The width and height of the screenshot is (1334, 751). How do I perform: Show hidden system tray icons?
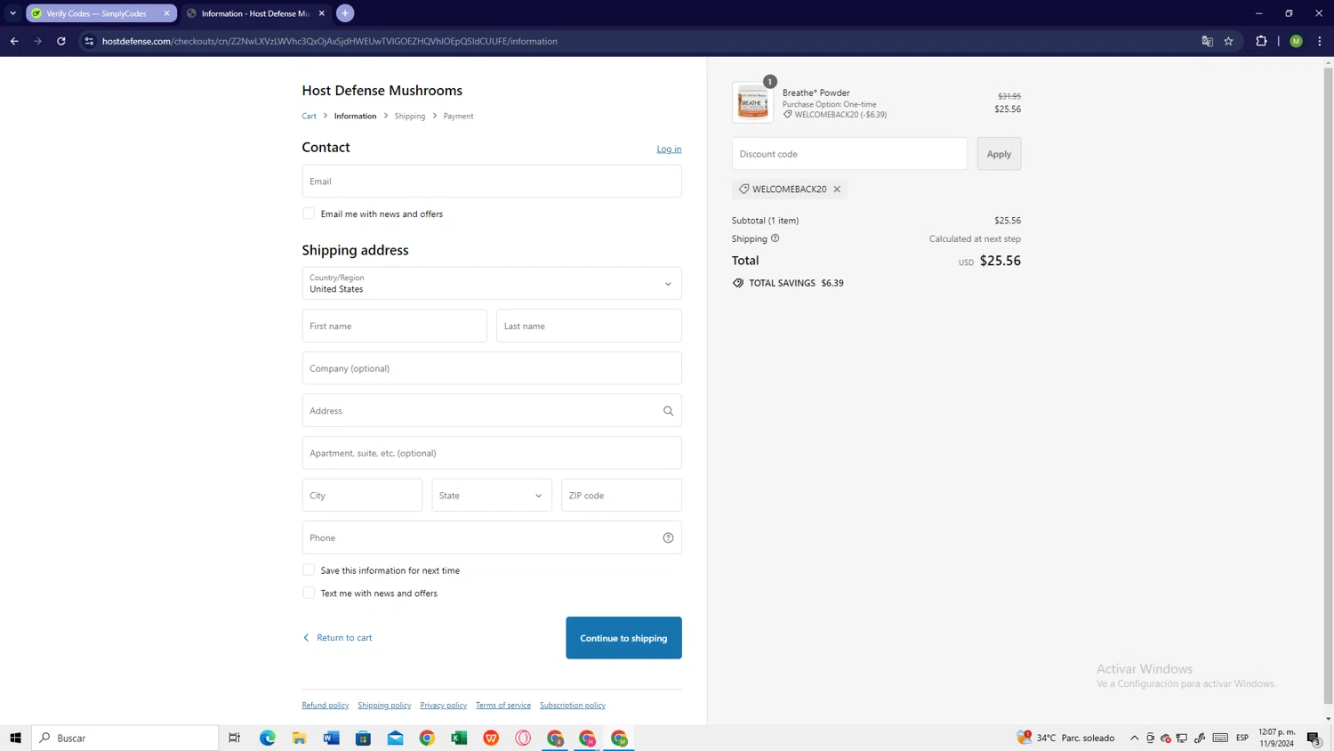point(1134,738)
